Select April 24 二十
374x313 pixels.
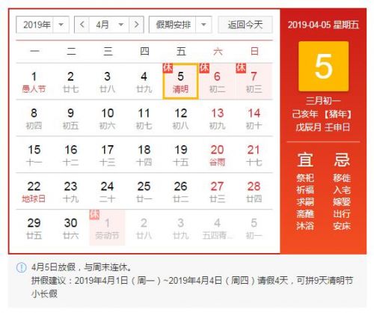107,192
